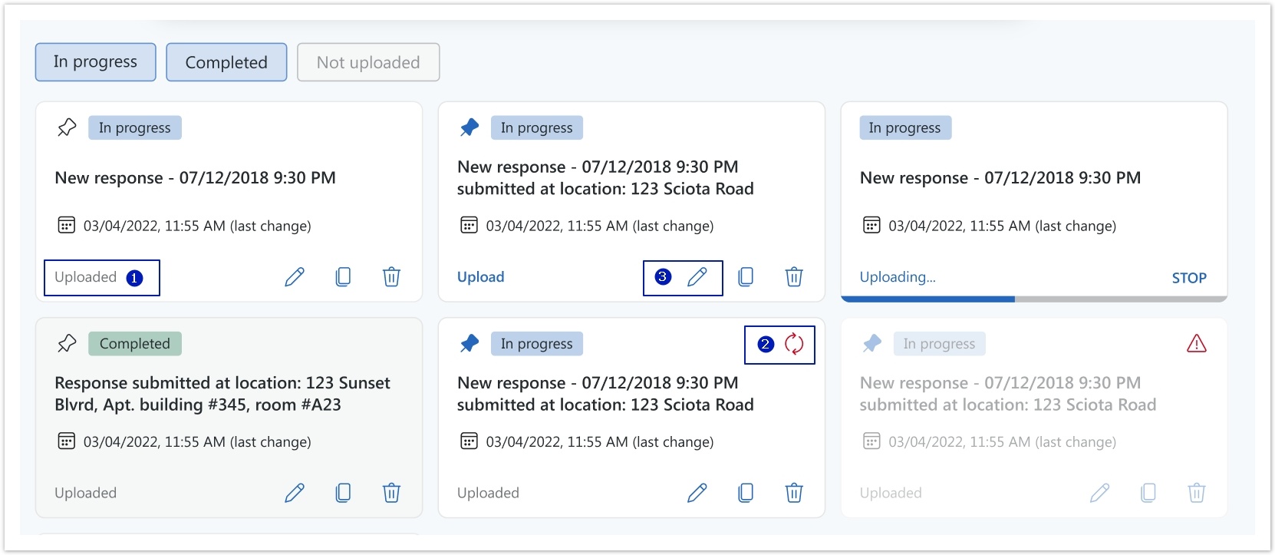Image resolution: width=1275 pixels, height=555 pixels.
Task: Pin the first In progress response card
Action: (x=67, y=127)
